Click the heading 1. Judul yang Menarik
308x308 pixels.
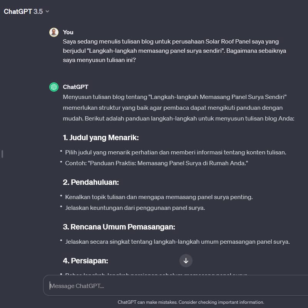coord(100,137)
